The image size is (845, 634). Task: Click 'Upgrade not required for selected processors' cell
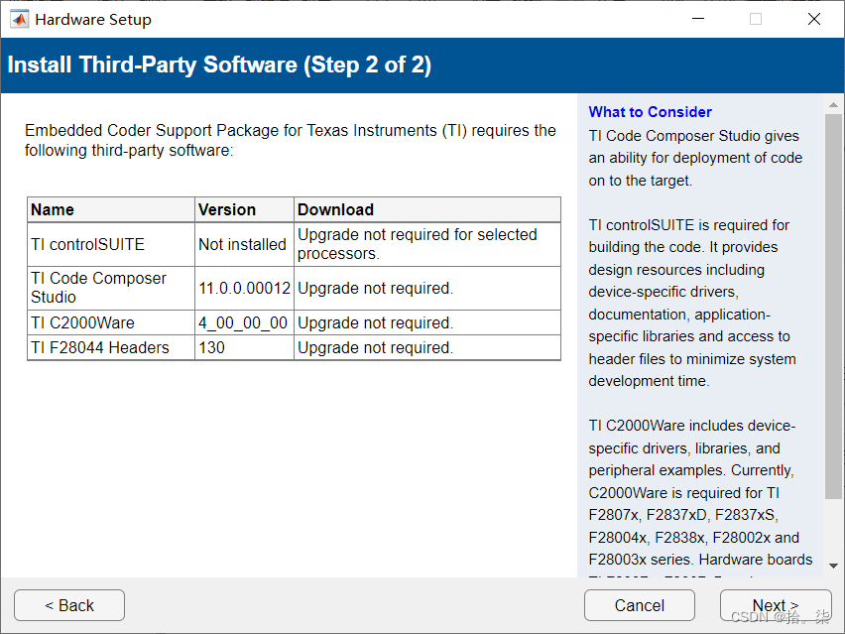[x=427, y=244]
